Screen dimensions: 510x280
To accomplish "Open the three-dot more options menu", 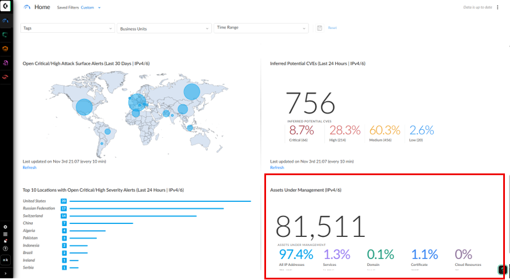I will pos(498,7).
